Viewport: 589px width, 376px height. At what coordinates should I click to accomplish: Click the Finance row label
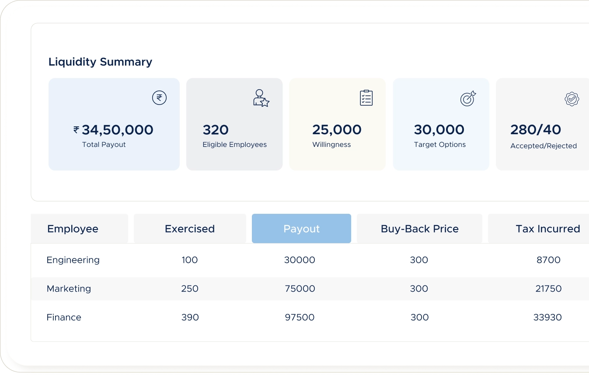coord(64,317)
